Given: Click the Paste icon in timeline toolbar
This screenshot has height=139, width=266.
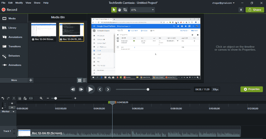Looking at the screenshot, I should click(25, 98).
